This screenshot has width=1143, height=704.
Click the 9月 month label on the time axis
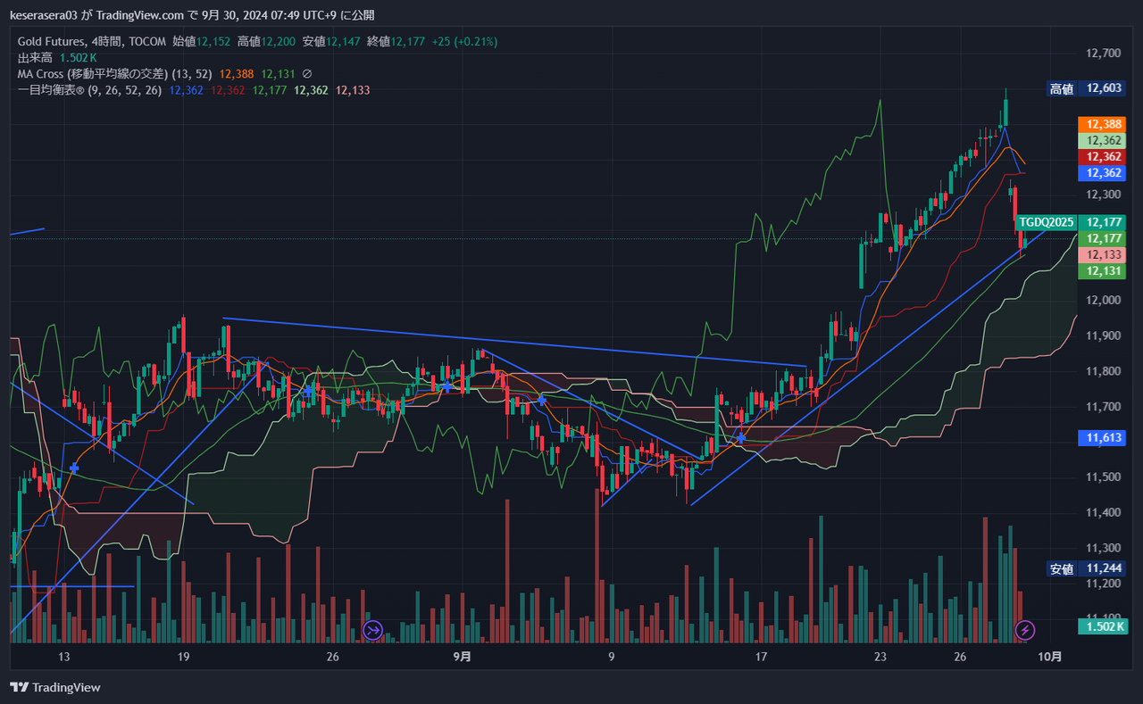(x=462, y=658)
